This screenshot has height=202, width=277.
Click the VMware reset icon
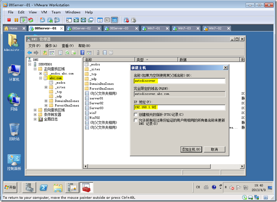31,20
